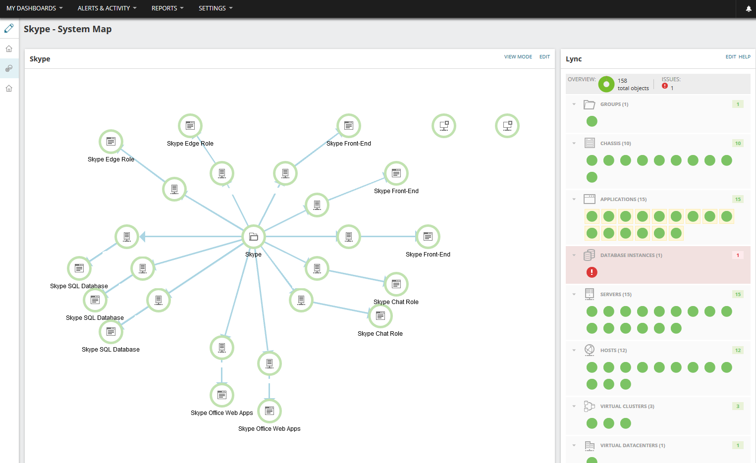This screenshot has height=463, width=756.
Task: Click the top home icon in sidebar
Action: click(9, 49)
